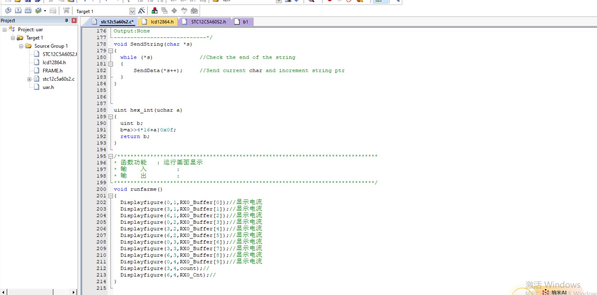Click the Batch Build layered icon
597x295 pixels.
click(38, 11)
